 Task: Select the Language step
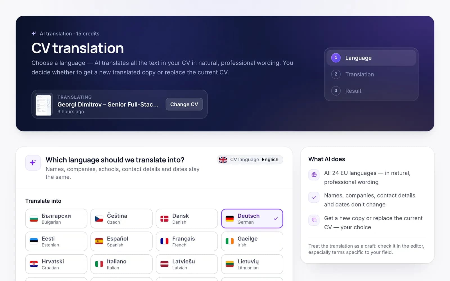[371, 58]
